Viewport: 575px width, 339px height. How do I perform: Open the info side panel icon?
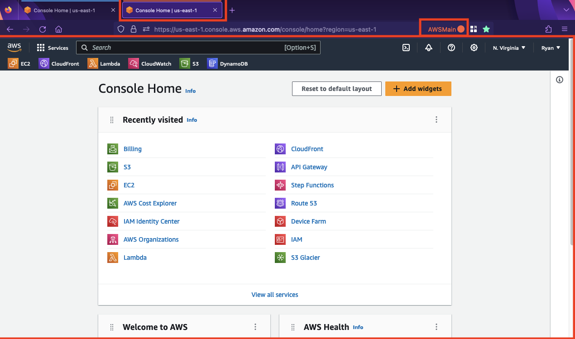(560, 80)
